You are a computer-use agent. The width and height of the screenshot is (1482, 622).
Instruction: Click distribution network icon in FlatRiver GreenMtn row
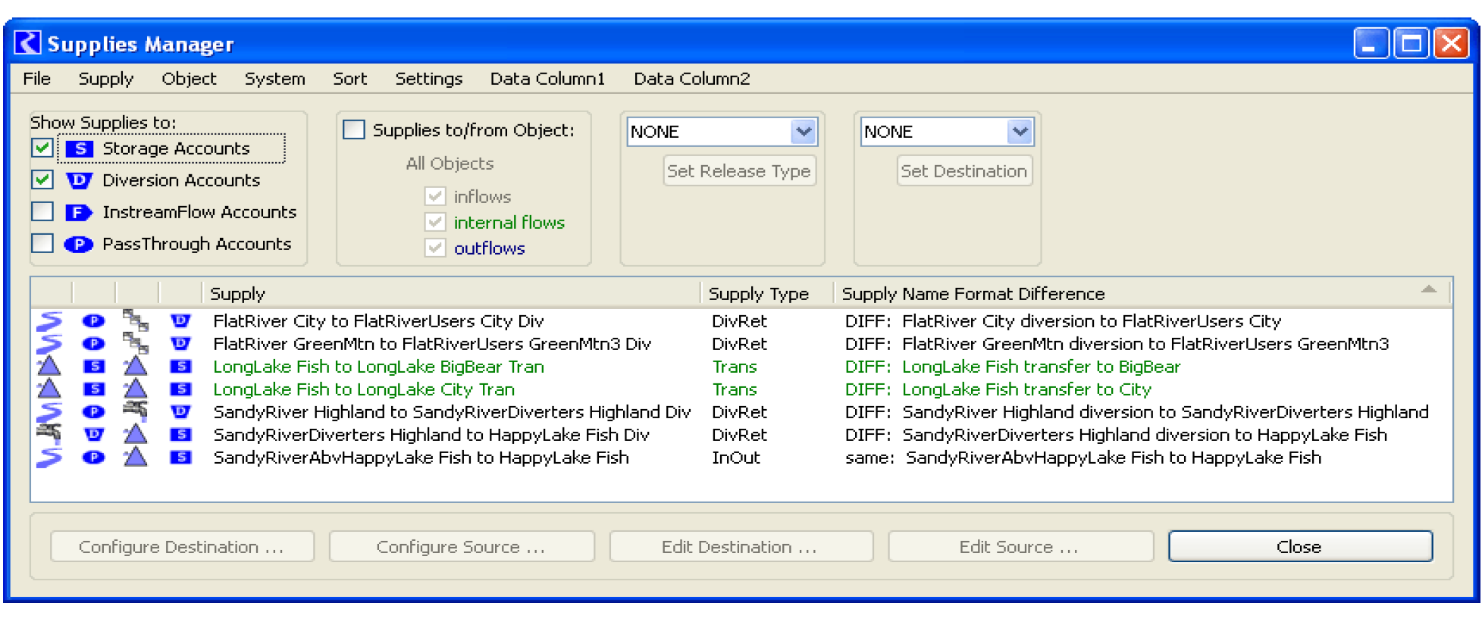click(x=136, y=343)
